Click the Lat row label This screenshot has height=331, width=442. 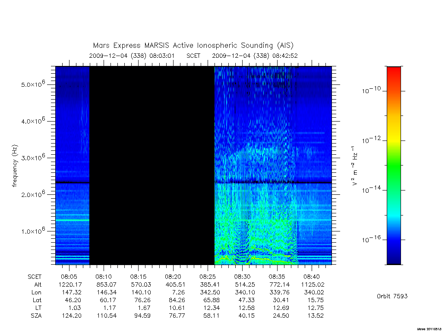pyautogui.click(x=37, y=300)
